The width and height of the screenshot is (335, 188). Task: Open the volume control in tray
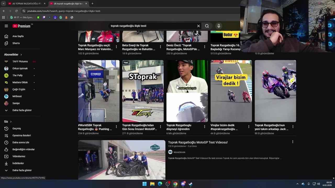coord(318,184)
